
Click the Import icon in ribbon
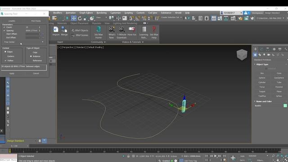(x=56, y=31)
